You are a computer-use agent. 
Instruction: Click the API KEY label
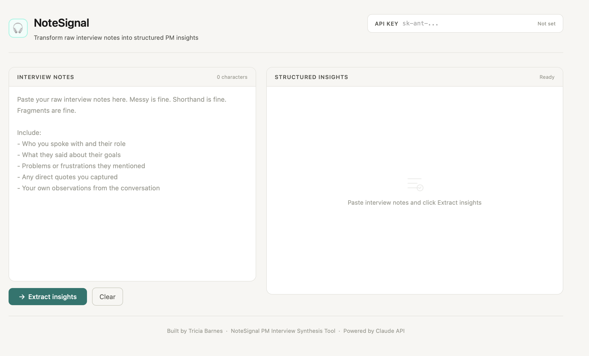(386, 24)
